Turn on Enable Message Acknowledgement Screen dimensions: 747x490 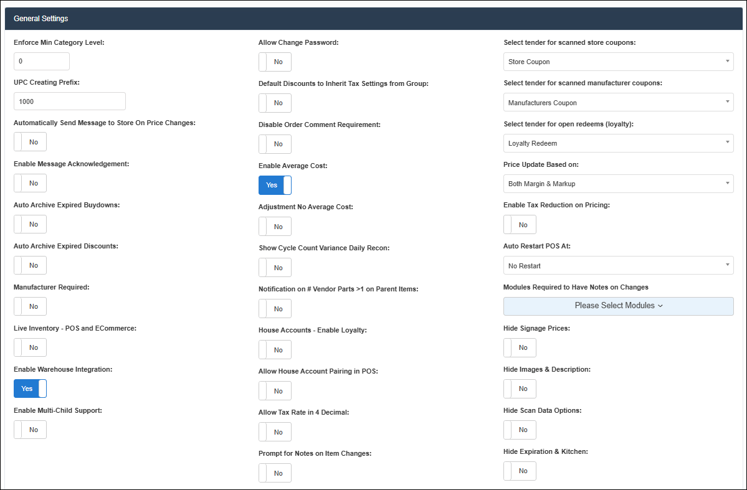[30, 183]
